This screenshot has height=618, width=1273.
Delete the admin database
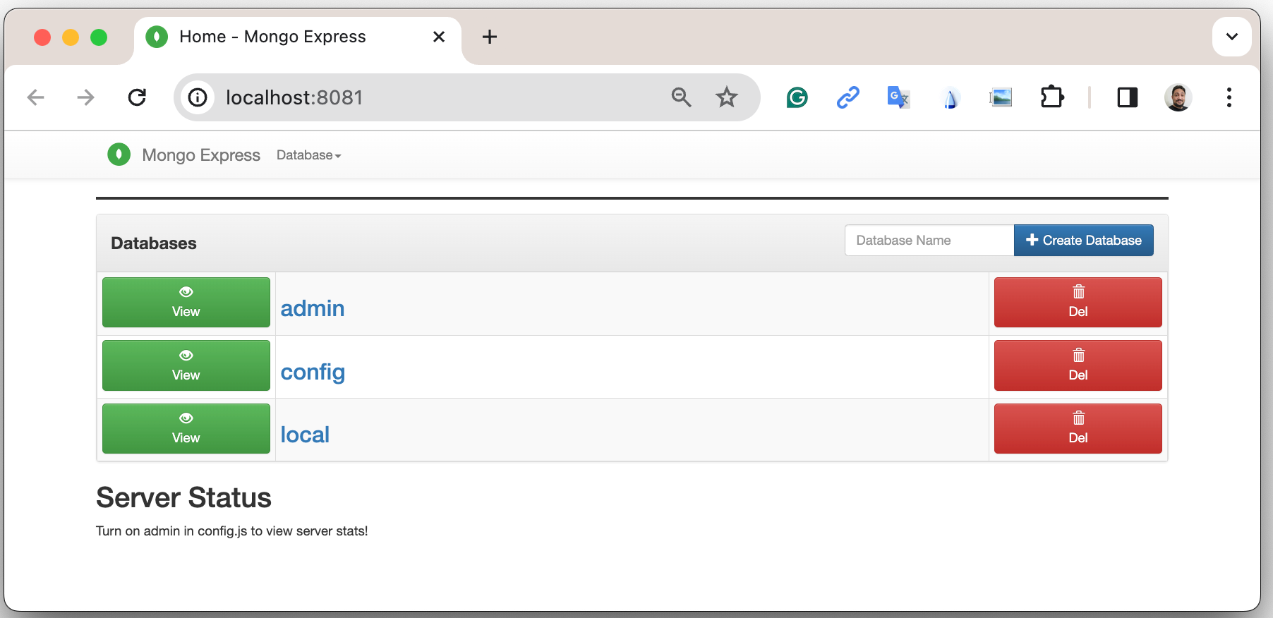tap(1078, 303)
